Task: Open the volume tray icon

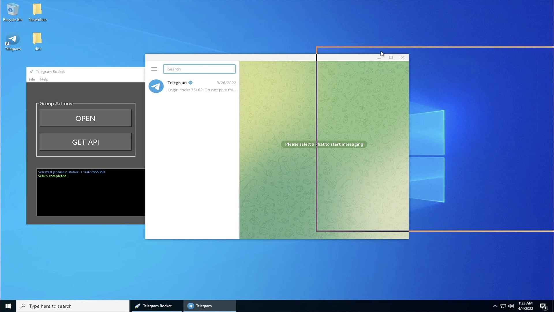Action: [511, 306]
